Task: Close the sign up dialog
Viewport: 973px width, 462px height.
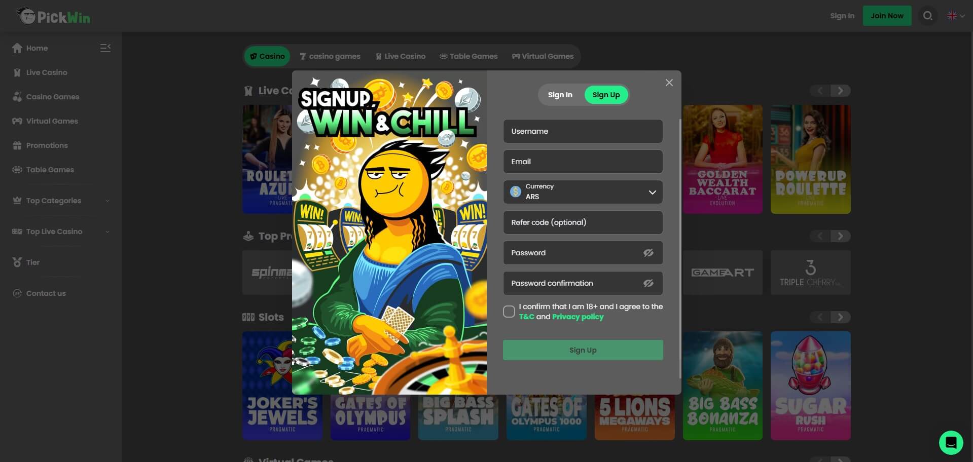Action: 669,83
